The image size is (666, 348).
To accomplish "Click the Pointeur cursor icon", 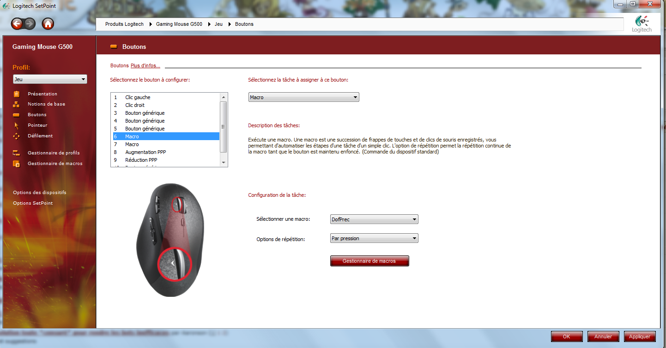I will coord(17,125).
